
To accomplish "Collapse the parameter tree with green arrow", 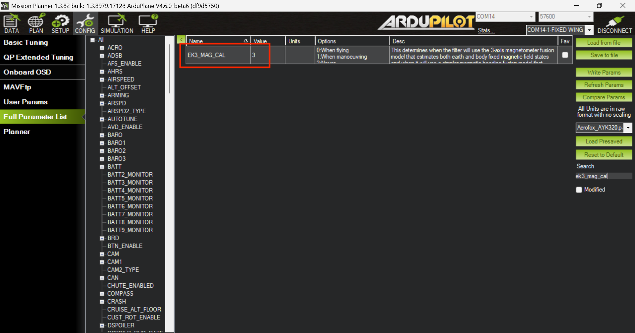I will point(181,40).
